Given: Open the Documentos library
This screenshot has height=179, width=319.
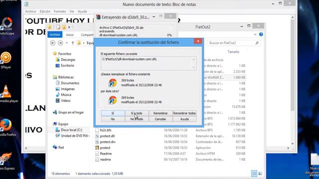Looking at the screenshot, I should [70, 83].
